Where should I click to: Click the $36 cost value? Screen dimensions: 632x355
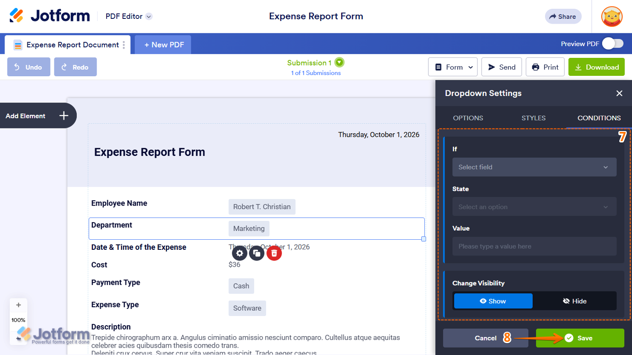pyautogui.click(x=234, y=265)
